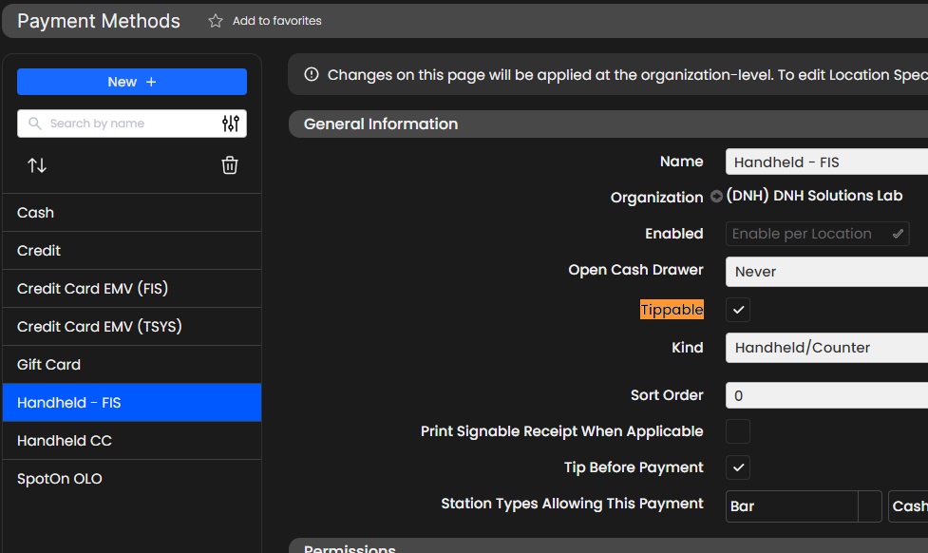Screen dimensions: 928x553
Task: Click the trash delete icon
Action: pyautogui.click(x=230, y=165)
